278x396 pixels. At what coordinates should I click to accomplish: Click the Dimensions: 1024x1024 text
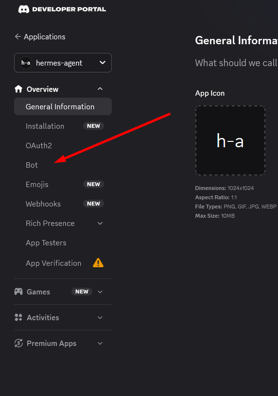click(x=225, y=188)
